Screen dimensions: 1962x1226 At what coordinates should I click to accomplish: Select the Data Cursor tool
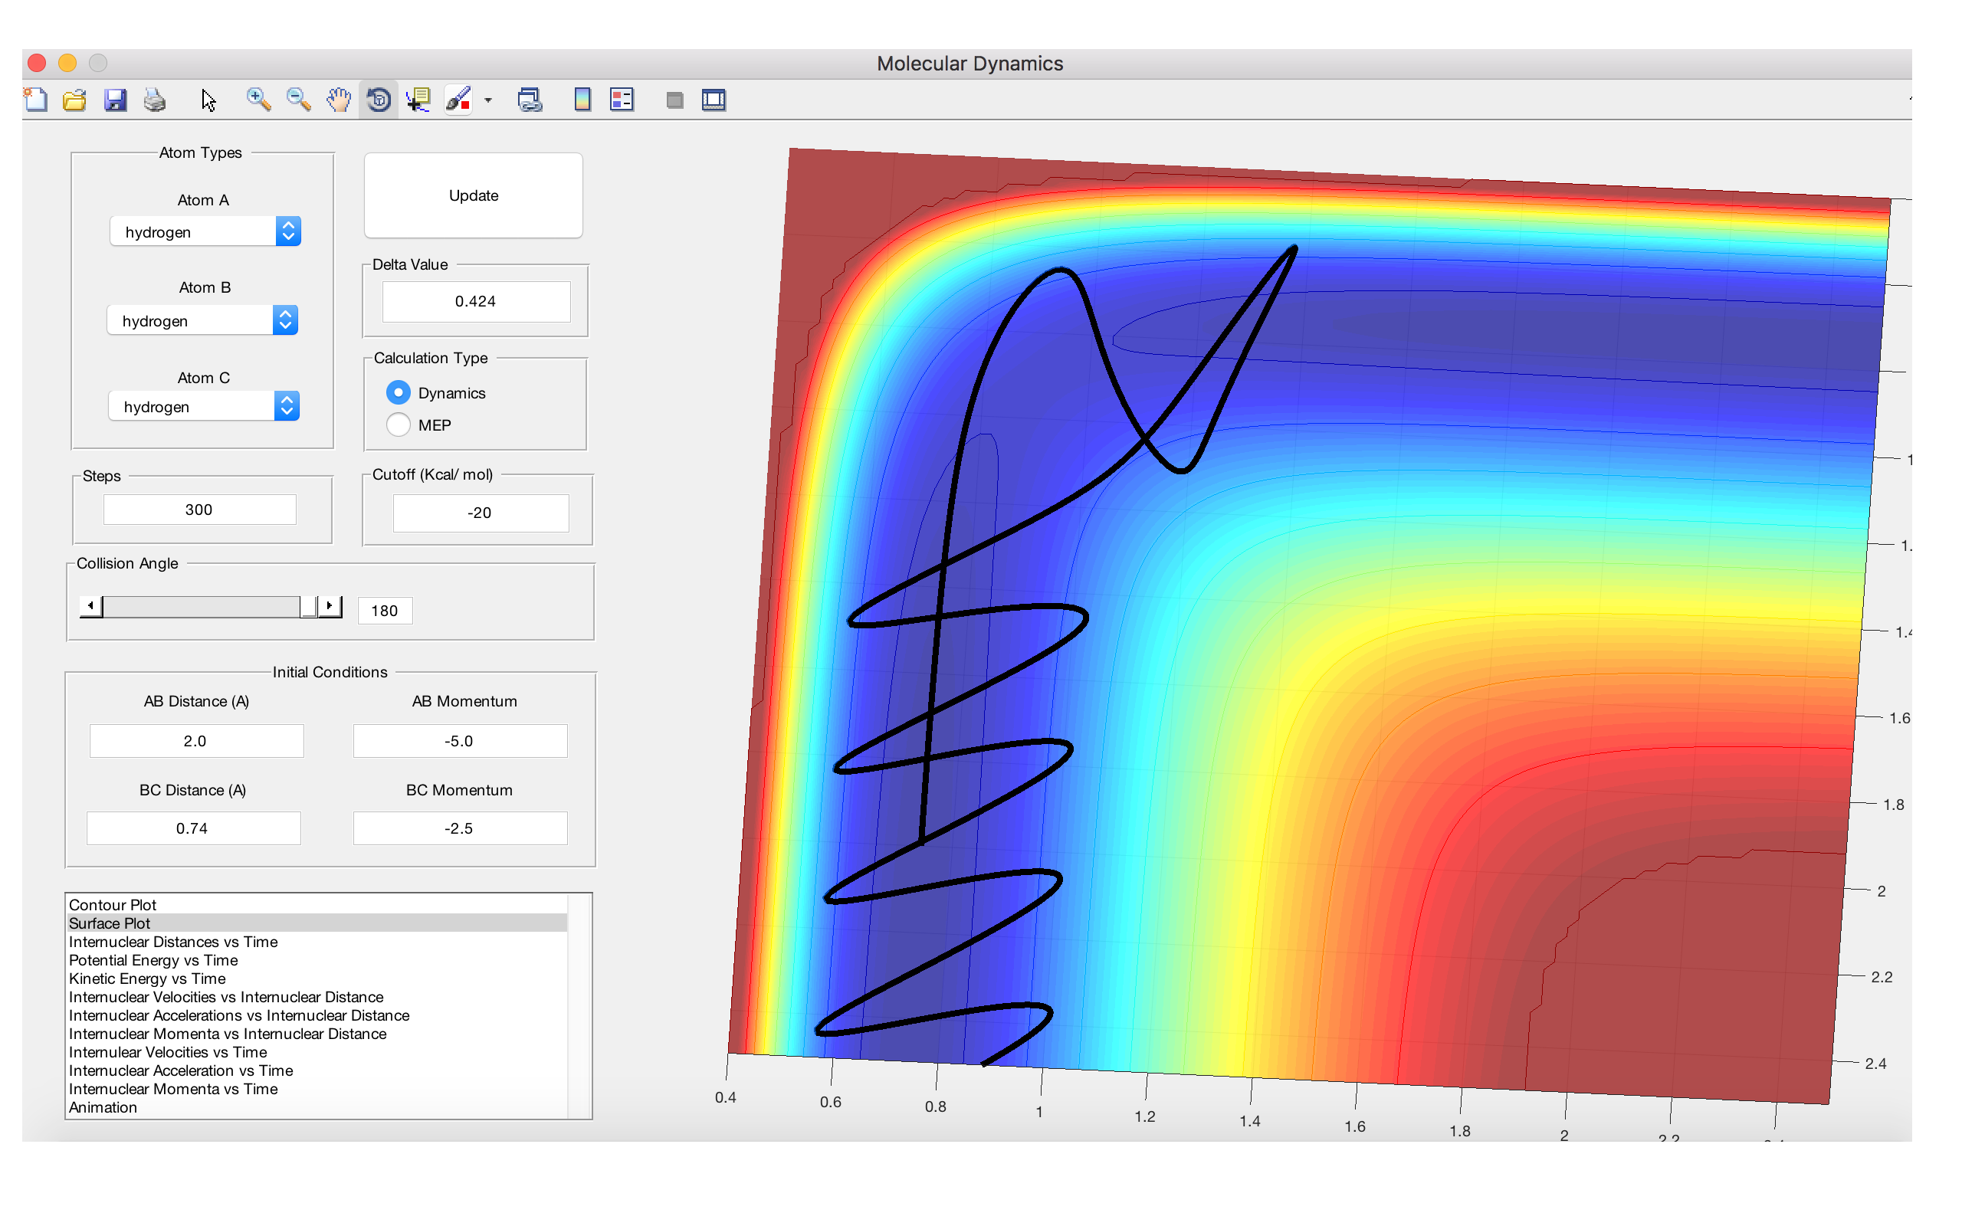(x=418, y=100)
